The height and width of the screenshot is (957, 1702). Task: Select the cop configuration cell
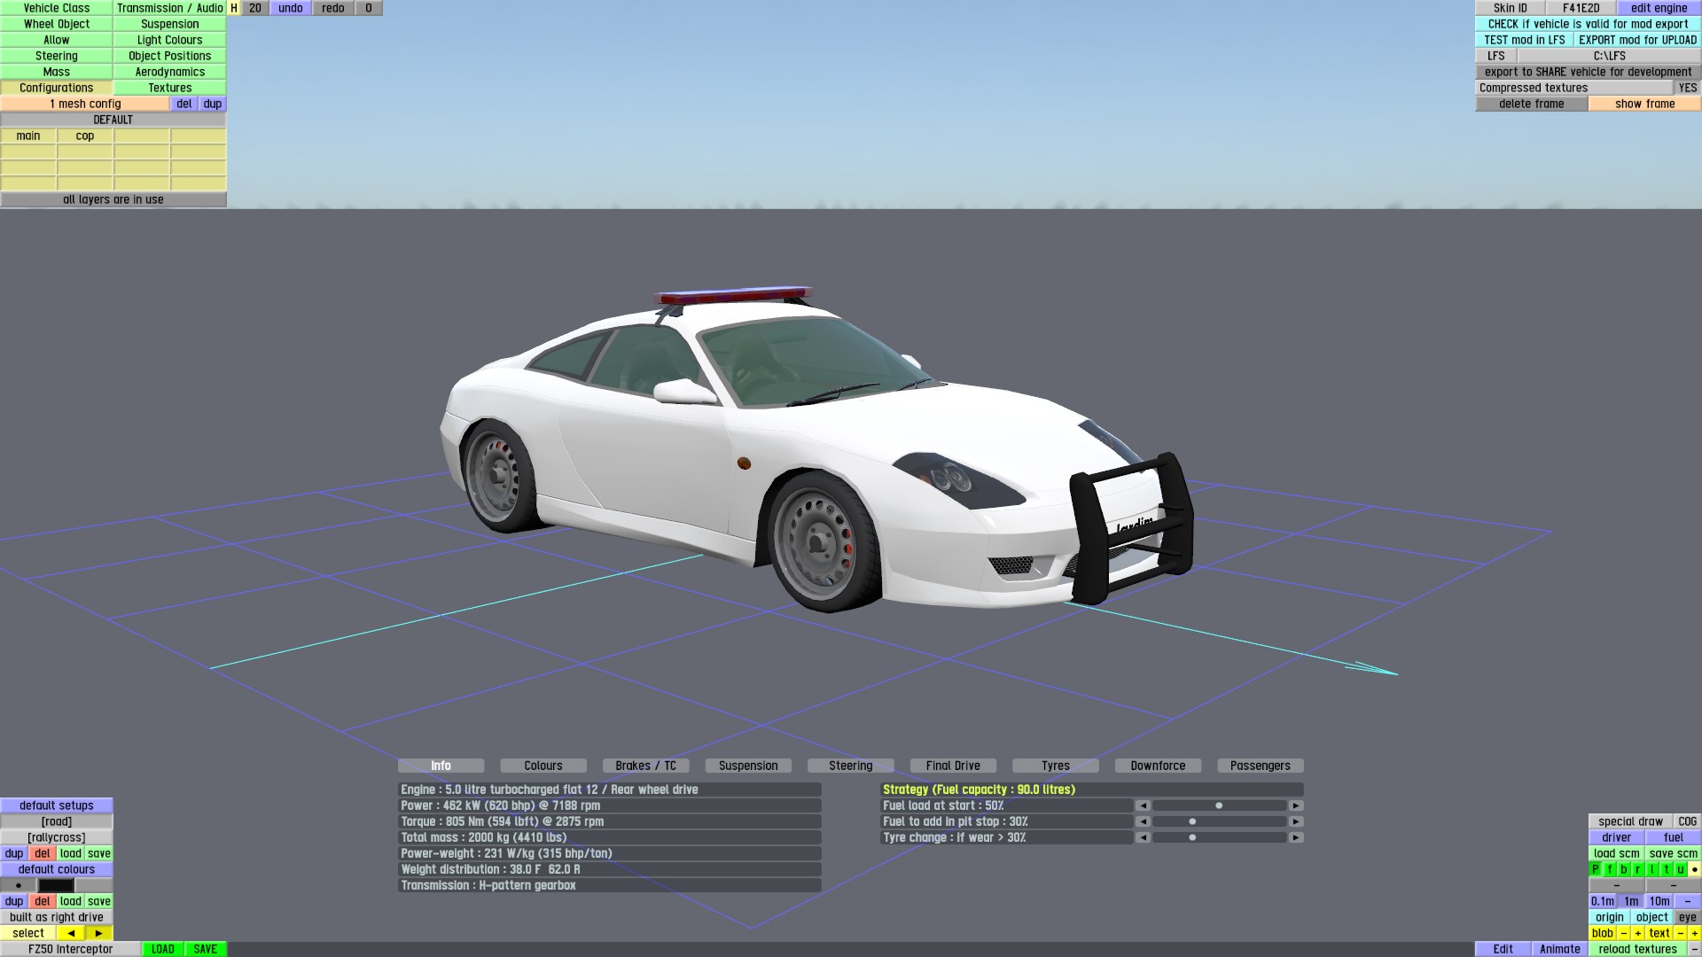(85, 136)
